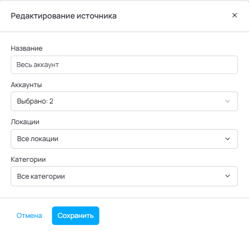Click the Категории field label

point(28,160)
